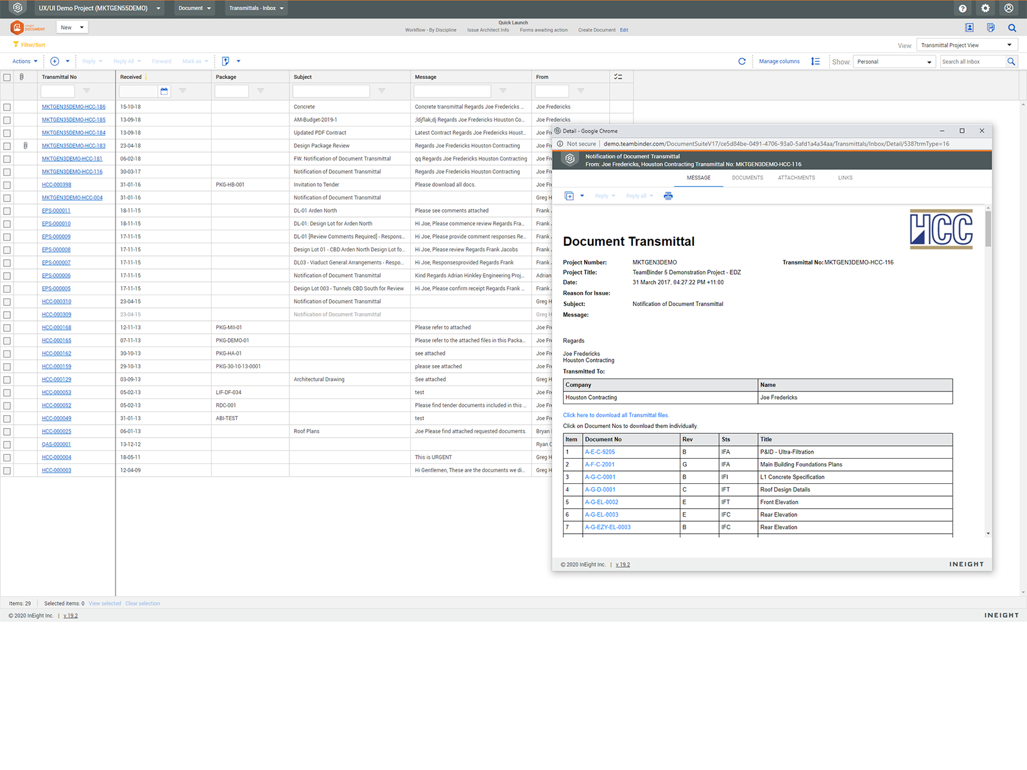
Task: Open the calendar picker in Received filter
Action: point(164,91)
